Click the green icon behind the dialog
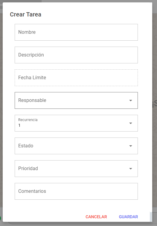The width and height of the screenshot is (157, 226). 0,218
